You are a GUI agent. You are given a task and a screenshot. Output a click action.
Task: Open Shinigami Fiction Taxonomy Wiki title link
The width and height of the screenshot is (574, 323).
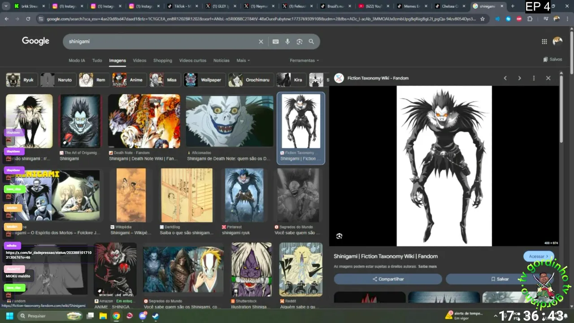pyautogui.click(x=386, y=256)
